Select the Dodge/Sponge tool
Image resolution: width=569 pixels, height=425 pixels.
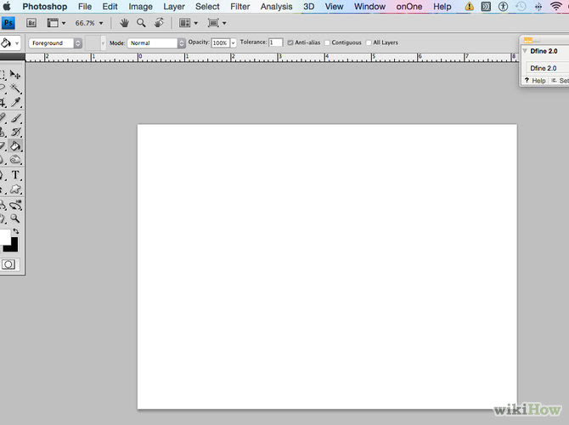pyautogui.click(x=15, y=160)
